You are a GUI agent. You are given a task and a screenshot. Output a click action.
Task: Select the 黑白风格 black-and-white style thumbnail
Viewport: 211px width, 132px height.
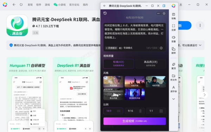point(113,94)
